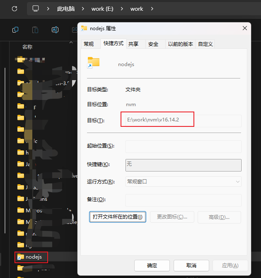Click the 快捷键 field
The width and height of the screenshot is (261, 278).
(183, 165)
